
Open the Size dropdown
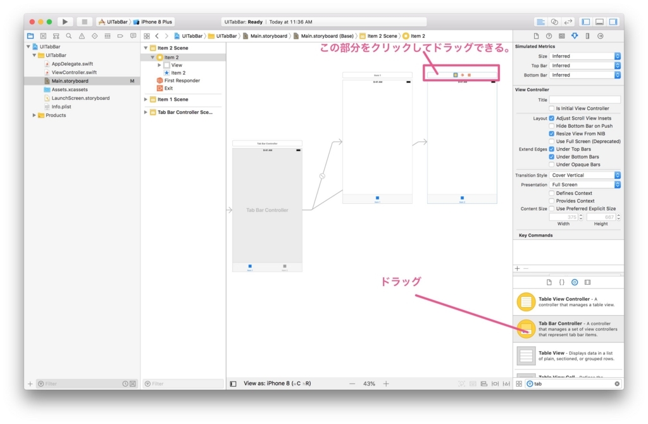click(x=585, y=56)
